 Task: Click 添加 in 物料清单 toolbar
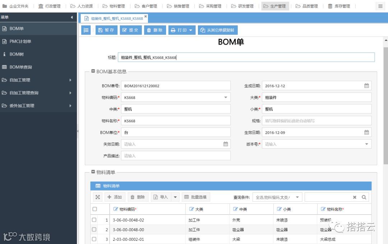coord(115,197)
